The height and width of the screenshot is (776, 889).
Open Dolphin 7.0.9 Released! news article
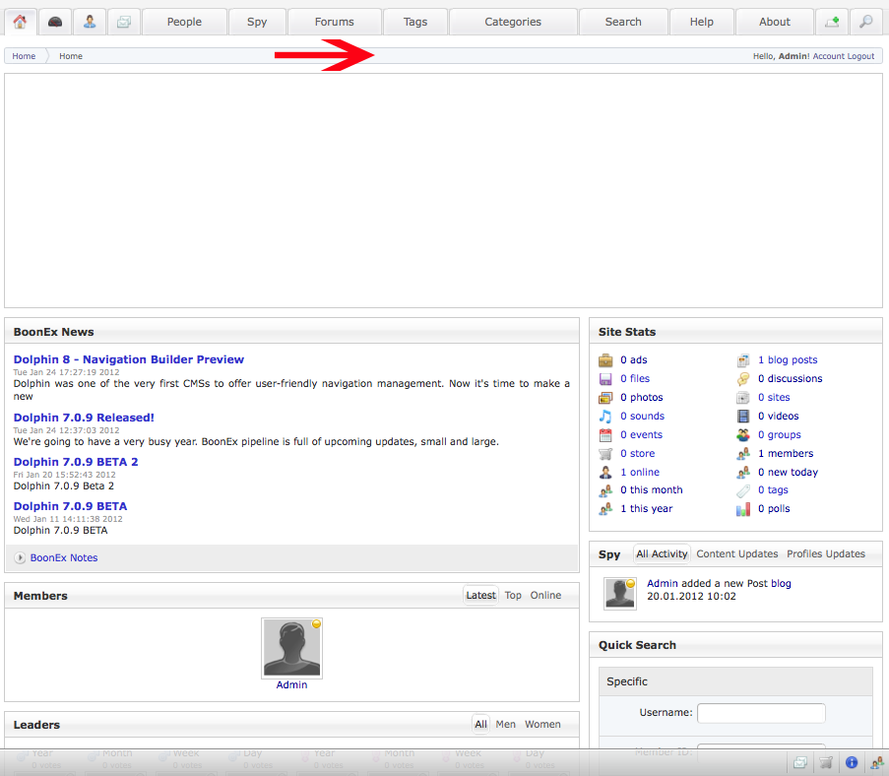84,418
